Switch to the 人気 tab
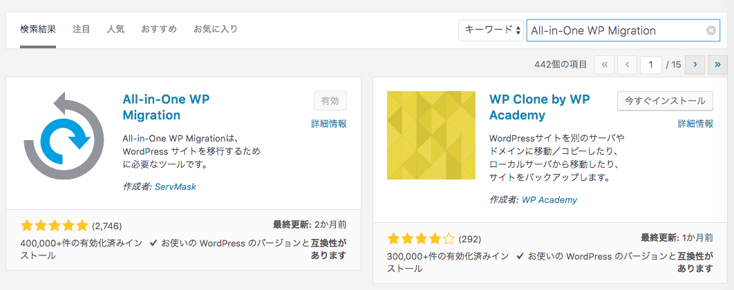Screen dimensions: 734x290 coord(115,29)
